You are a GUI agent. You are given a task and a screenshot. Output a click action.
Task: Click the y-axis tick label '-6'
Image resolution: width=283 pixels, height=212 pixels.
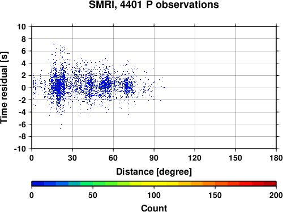click(x=22, y=124)
